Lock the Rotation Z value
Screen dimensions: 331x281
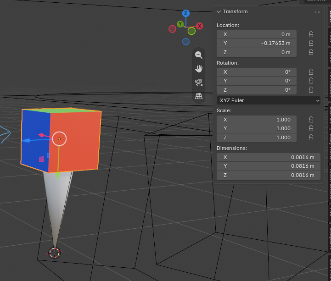[311, 90]
